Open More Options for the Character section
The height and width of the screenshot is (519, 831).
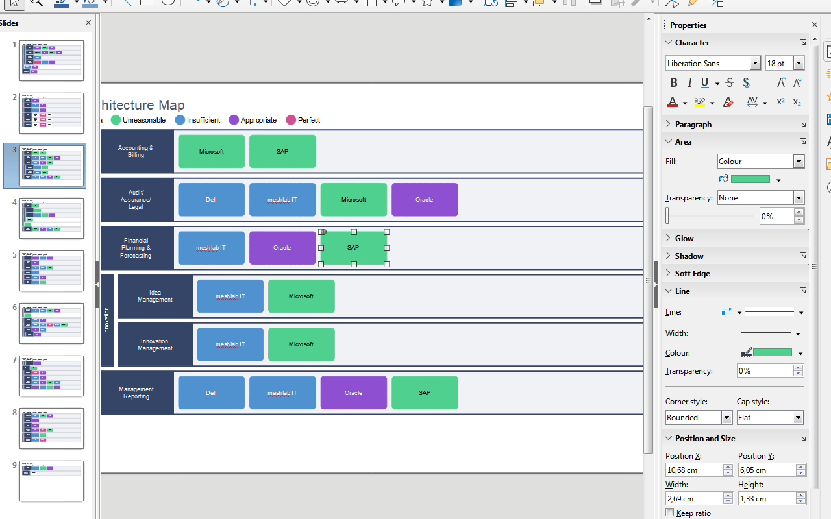click(x=803, y=42)
